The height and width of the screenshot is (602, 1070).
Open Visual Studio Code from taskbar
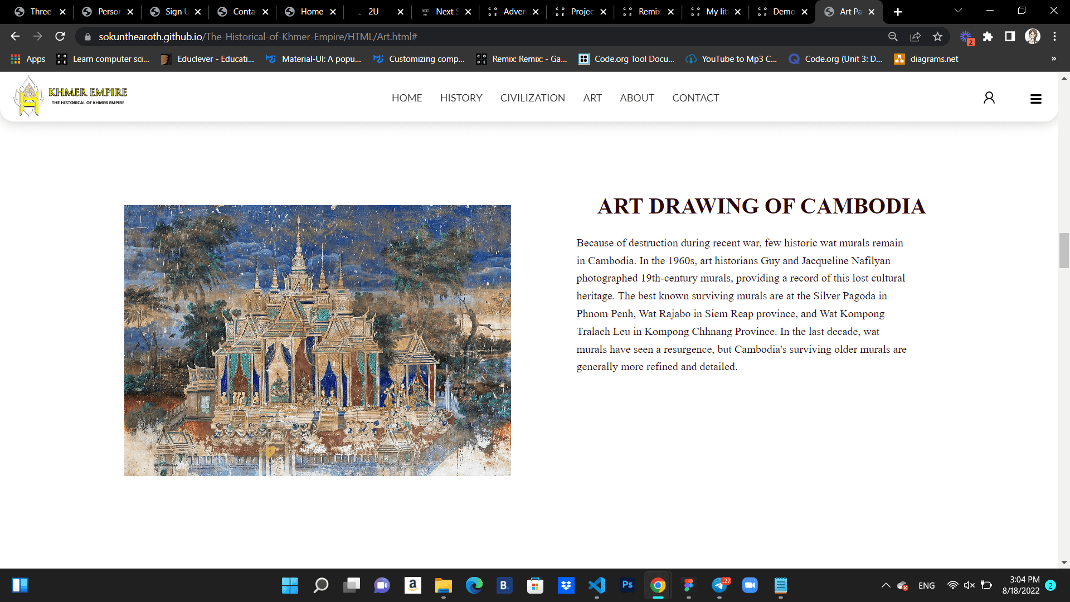click(597, 585)
